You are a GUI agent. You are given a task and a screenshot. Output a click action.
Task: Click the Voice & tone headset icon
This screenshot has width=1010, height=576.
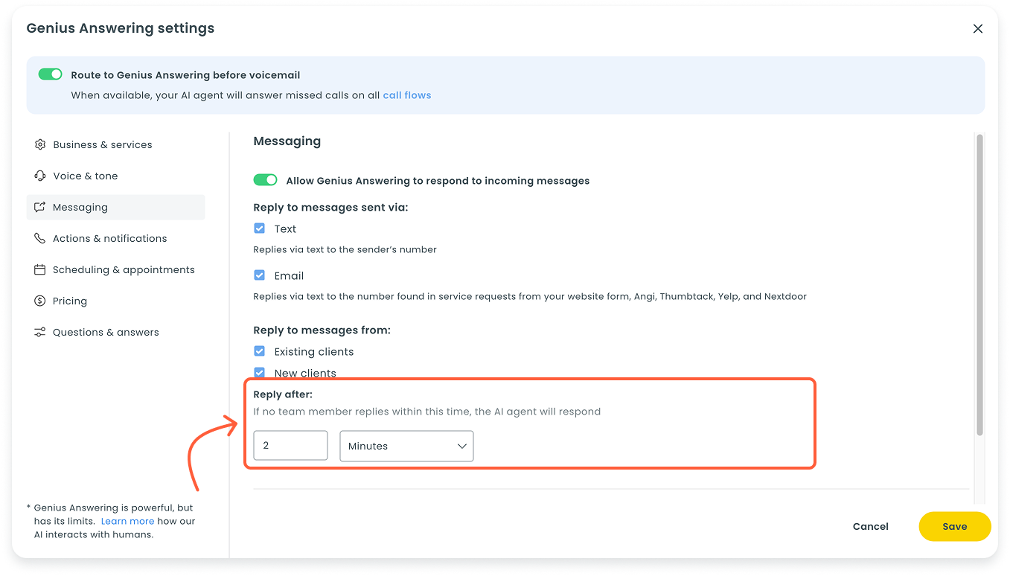[x=40, y=176]
